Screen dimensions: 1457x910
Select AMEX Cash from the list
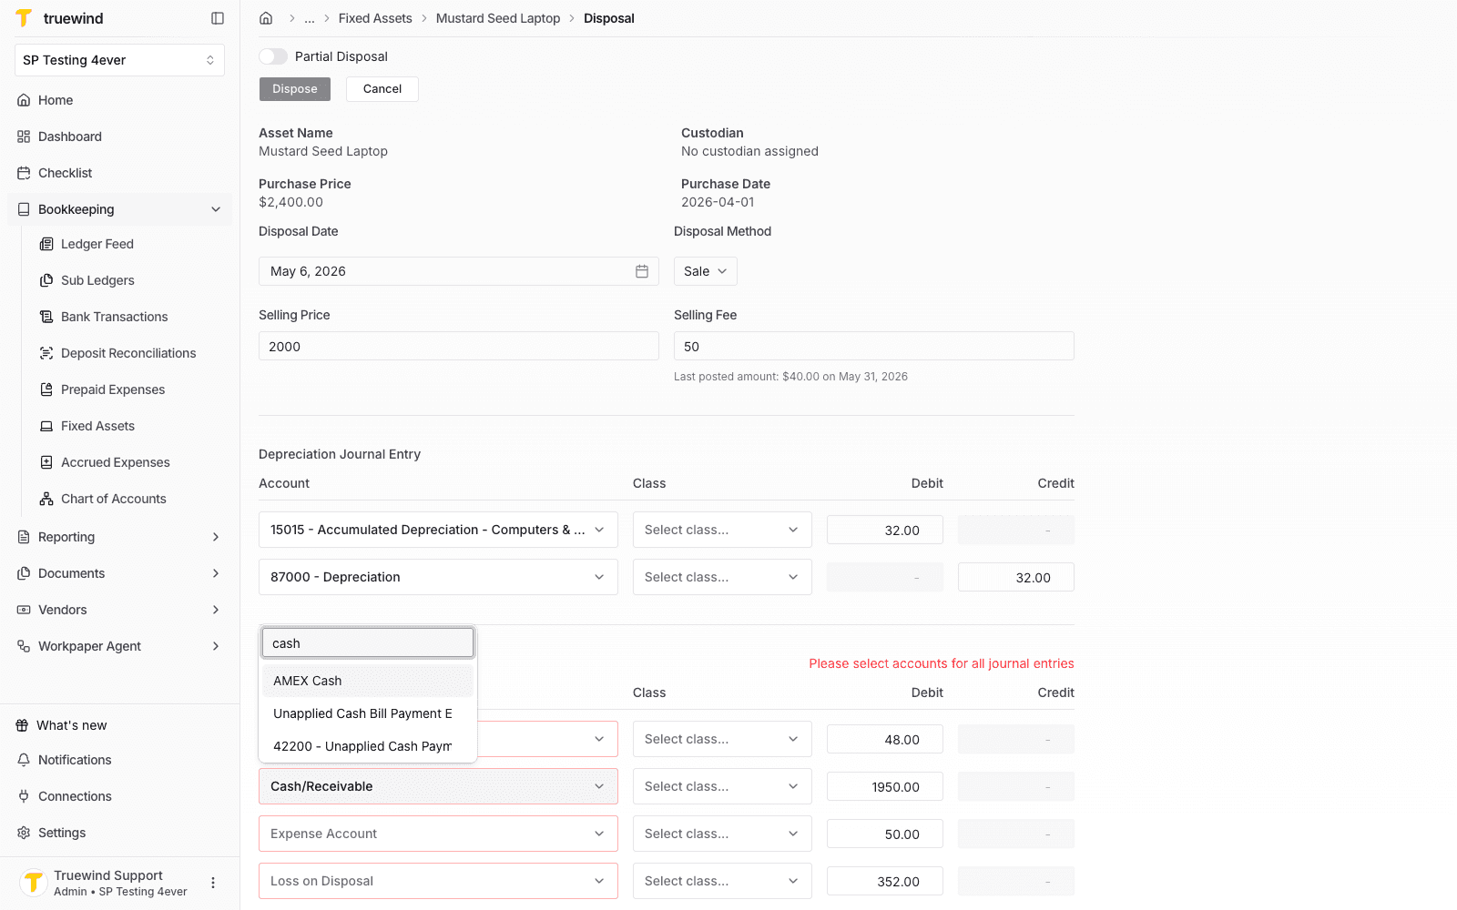click(x=368, y=681)
